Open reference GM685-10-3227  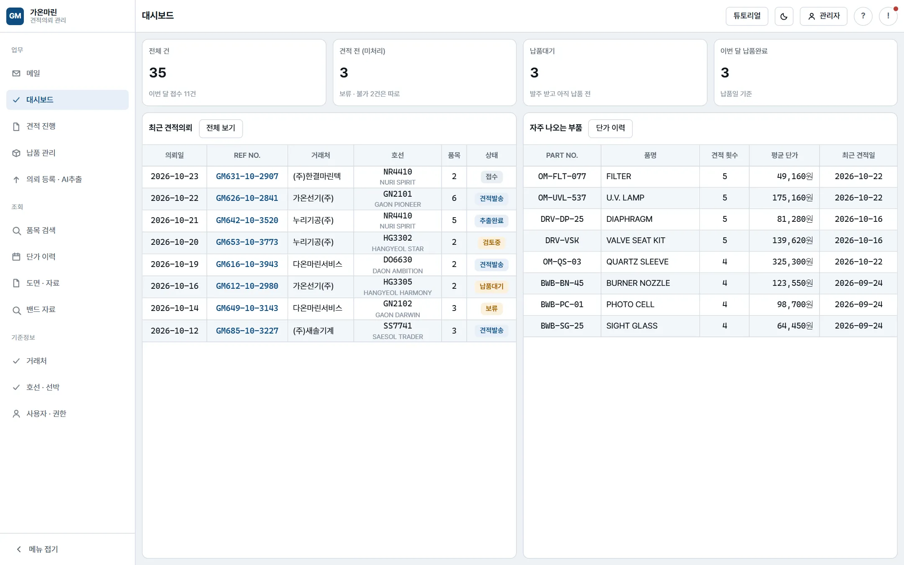coord(247,331)
